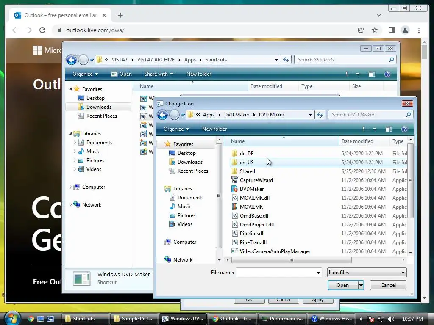Click the Cancel button in Change Icon dialog
The height and width of the screenshot is (325, 434).
(388, 285)
